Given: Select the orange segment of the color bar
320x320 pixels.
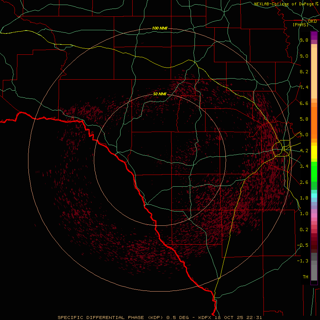Looking at the screenshot, I should 314,123.
